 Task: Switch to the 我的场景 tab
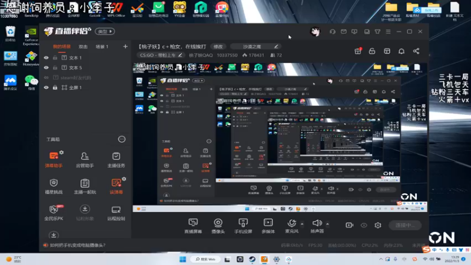(x=62, y=47)
